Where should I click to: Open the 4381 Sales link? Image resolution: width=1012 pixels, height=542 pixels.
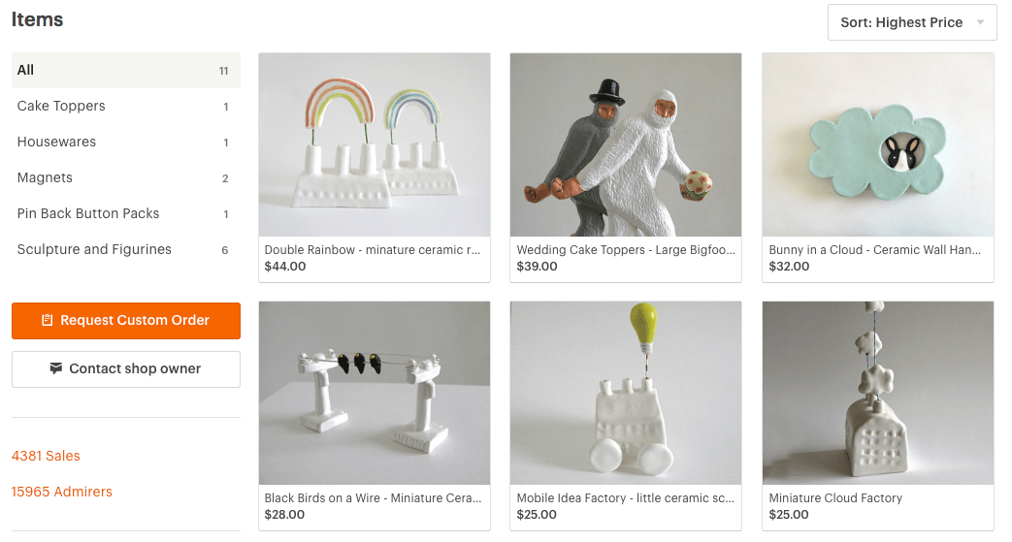tap(46, 456)
